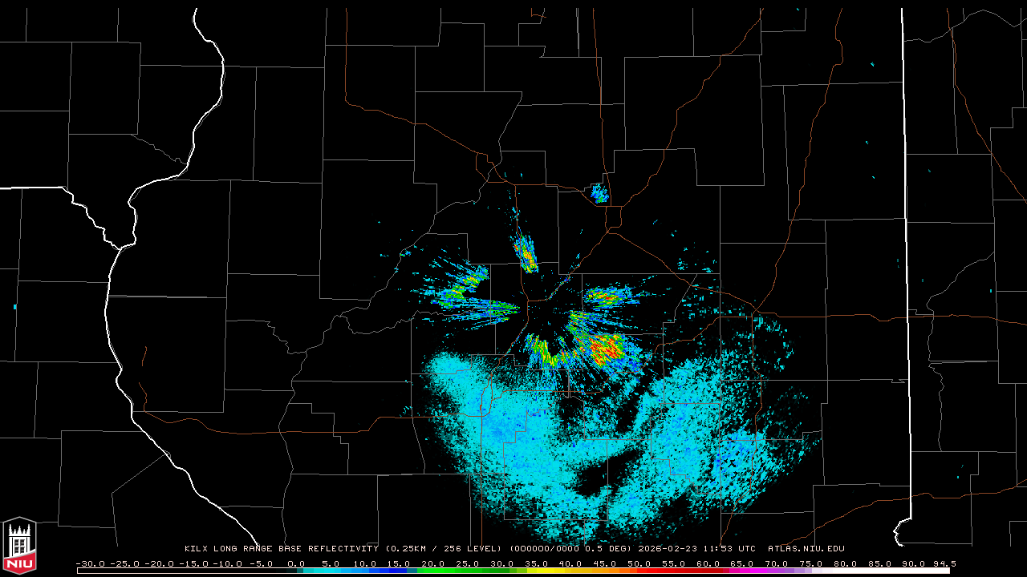Image resolution: width=1027 pixels, height=577 pixels.
Task: Click the 50.0 label on the dBZ scale
Action: (x=639, y=563)
